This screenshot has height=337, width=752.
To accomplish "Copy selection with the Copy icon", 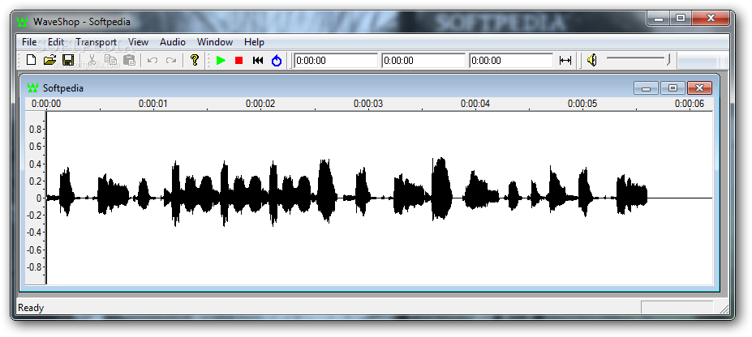I will (x=111, y=60).
